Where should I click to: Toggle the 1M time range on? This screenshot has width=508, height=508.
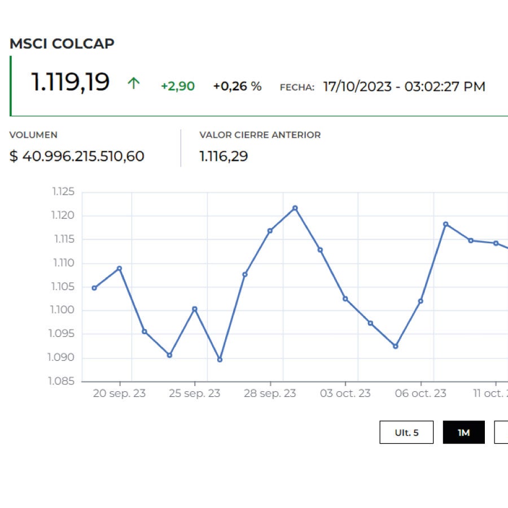464,432
